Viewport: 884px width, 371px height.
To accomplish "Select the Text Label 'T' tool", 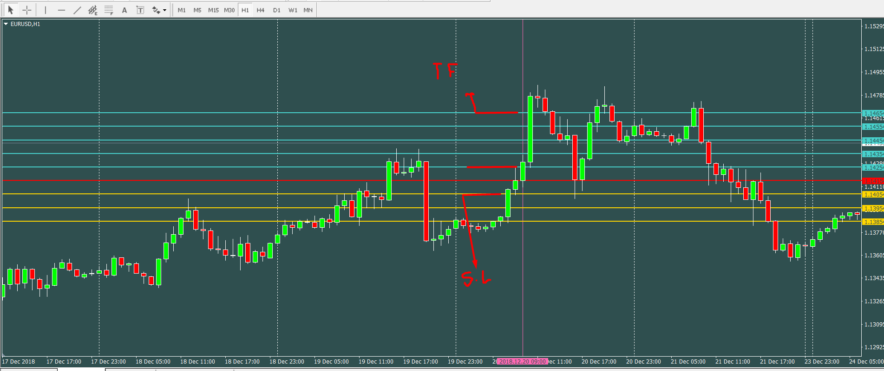I will 140,10.
